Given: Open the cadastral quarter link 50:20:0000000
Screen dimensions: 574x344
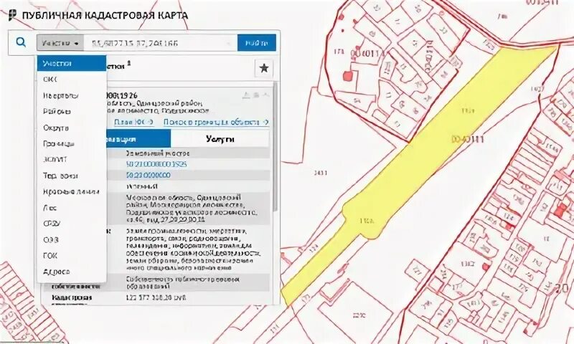Looking at the screenshot, I should coord(149,175).
